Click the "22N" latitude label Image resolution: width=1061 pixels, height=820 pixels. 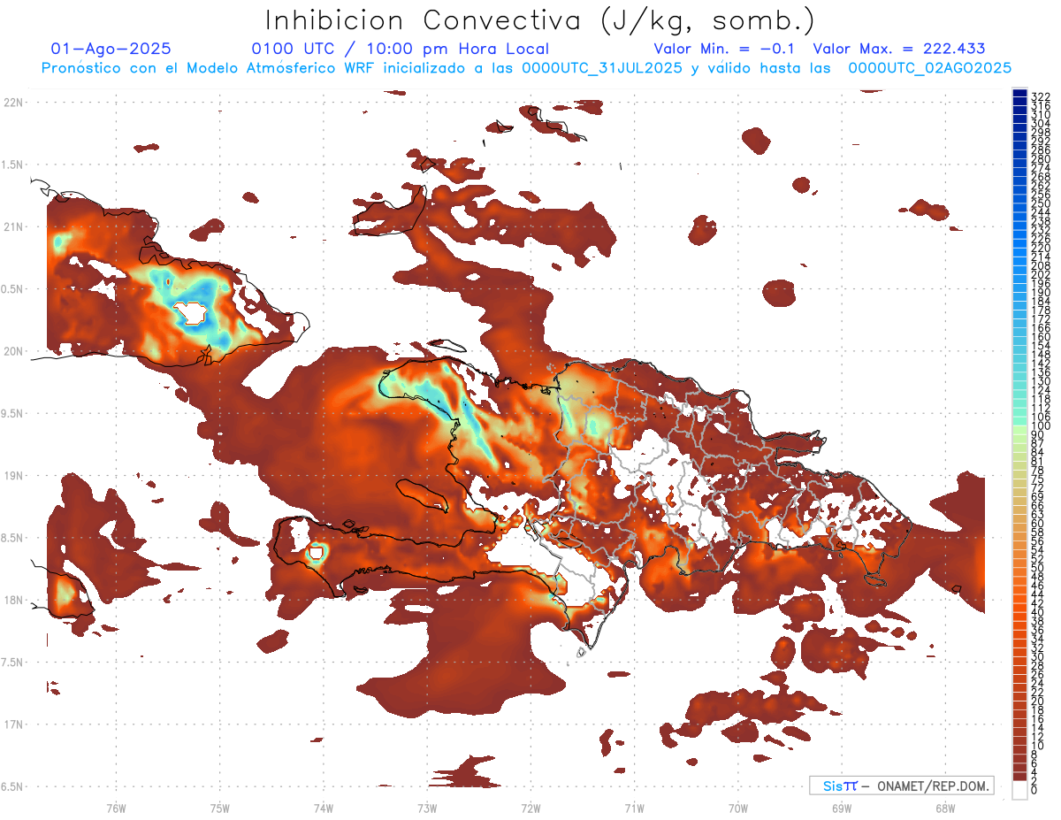coord(13,102)
